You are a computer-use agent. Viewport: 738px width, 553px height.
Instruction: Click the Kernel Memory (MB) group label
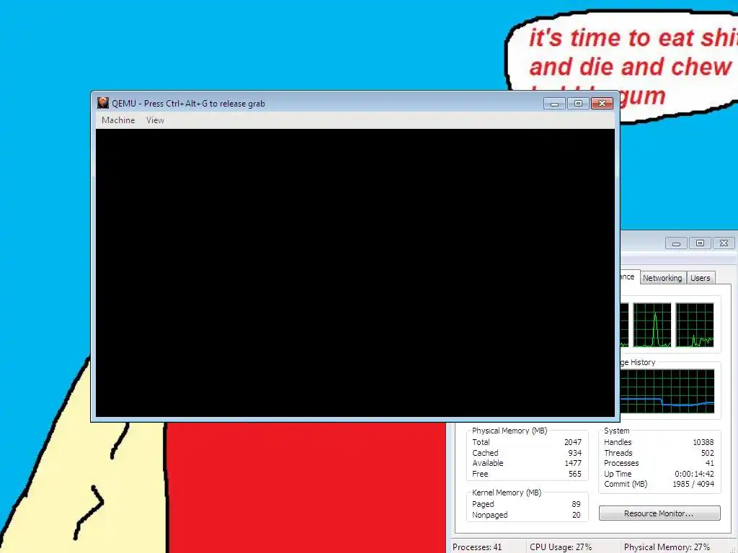pyautogui.click(x=507, y=493)
